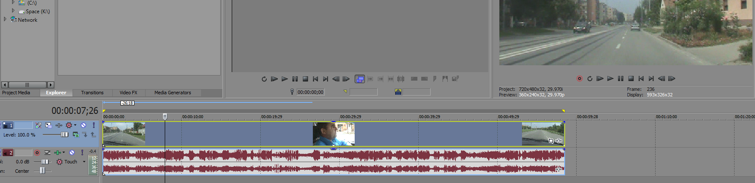The width and height of the screenshot is (755, 183).
Task: Click the timeline cursor marker at 7;26
Action: (165, 116)
